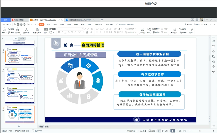Toggle Italic text formatting
Screen dimensions: 217x133
tap(62, 32)
